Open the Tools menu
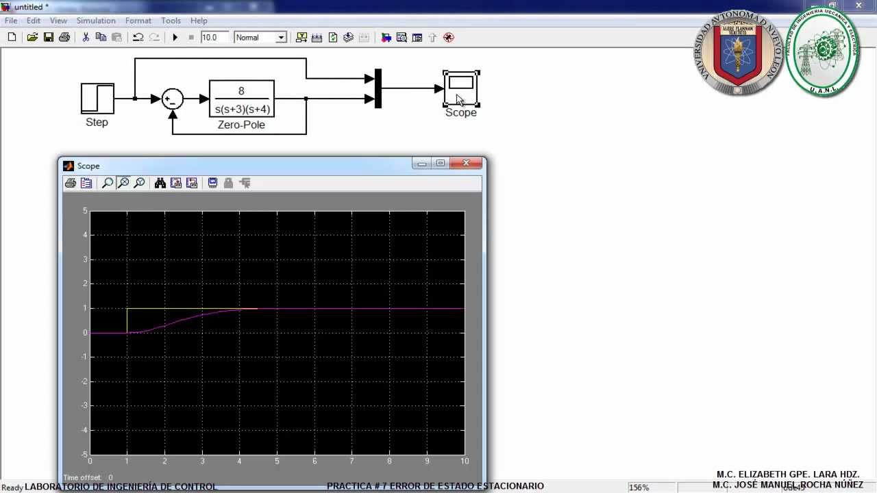This screenshot has width=877, height=493. 171,21
